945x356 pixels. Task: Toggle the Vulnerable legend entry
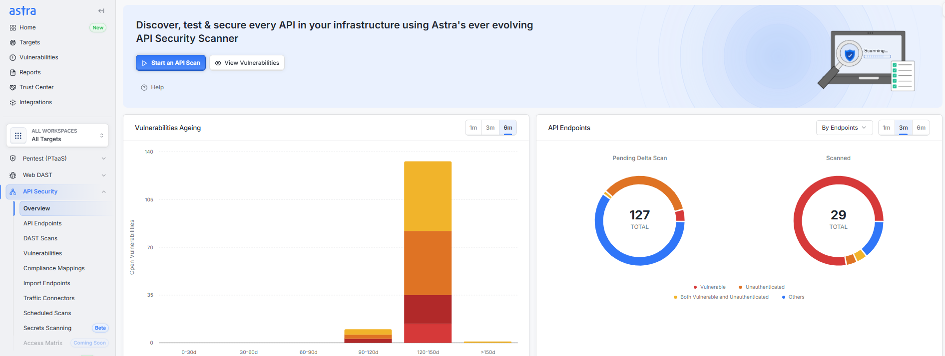click(710, 287)
